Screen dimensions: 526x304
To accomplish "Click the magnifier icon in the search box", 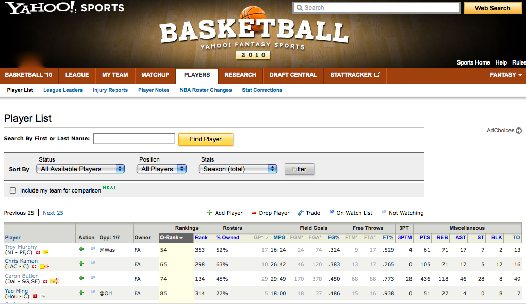I will tap(300, 8).
